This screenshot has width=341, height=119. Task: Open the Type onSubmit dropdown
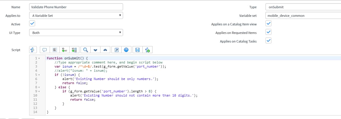(x=303, y=7)
